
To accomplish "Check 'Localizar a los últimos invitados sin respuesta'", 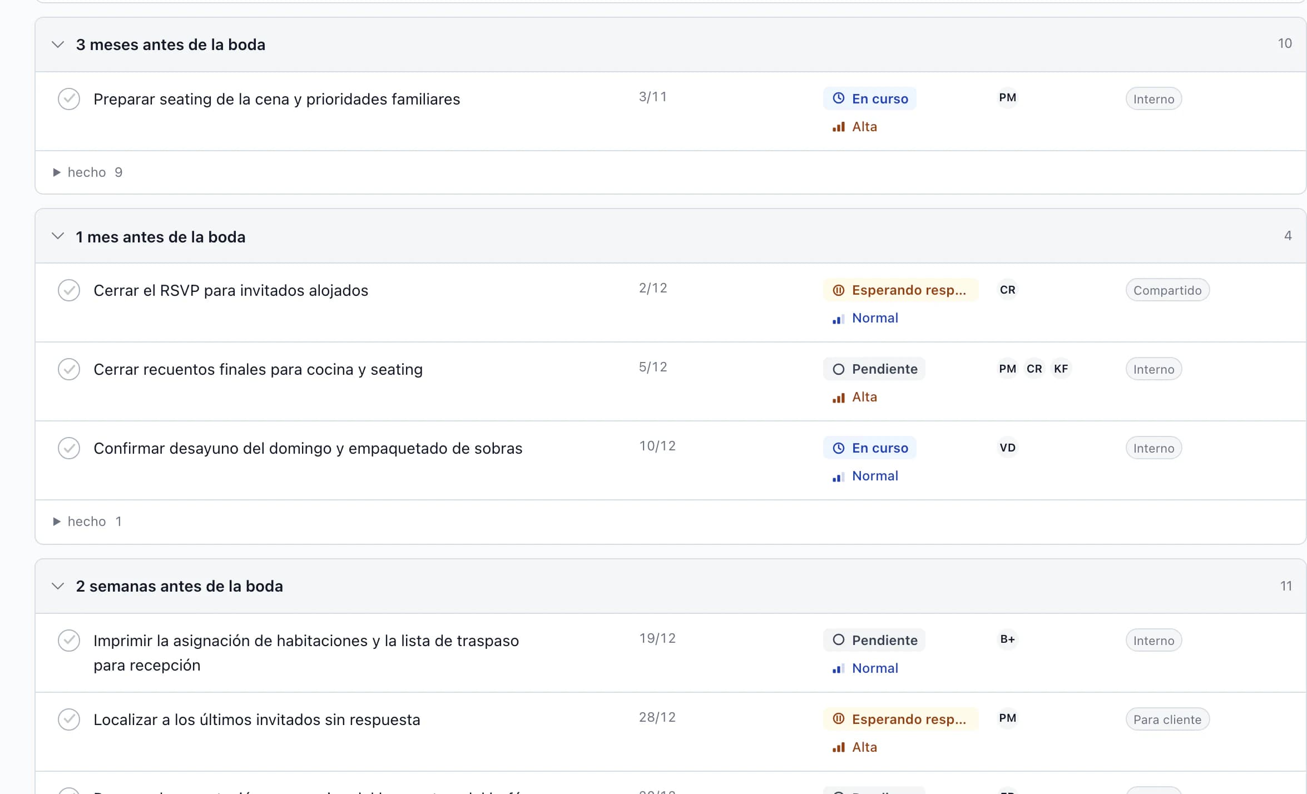I will point(69,719).
